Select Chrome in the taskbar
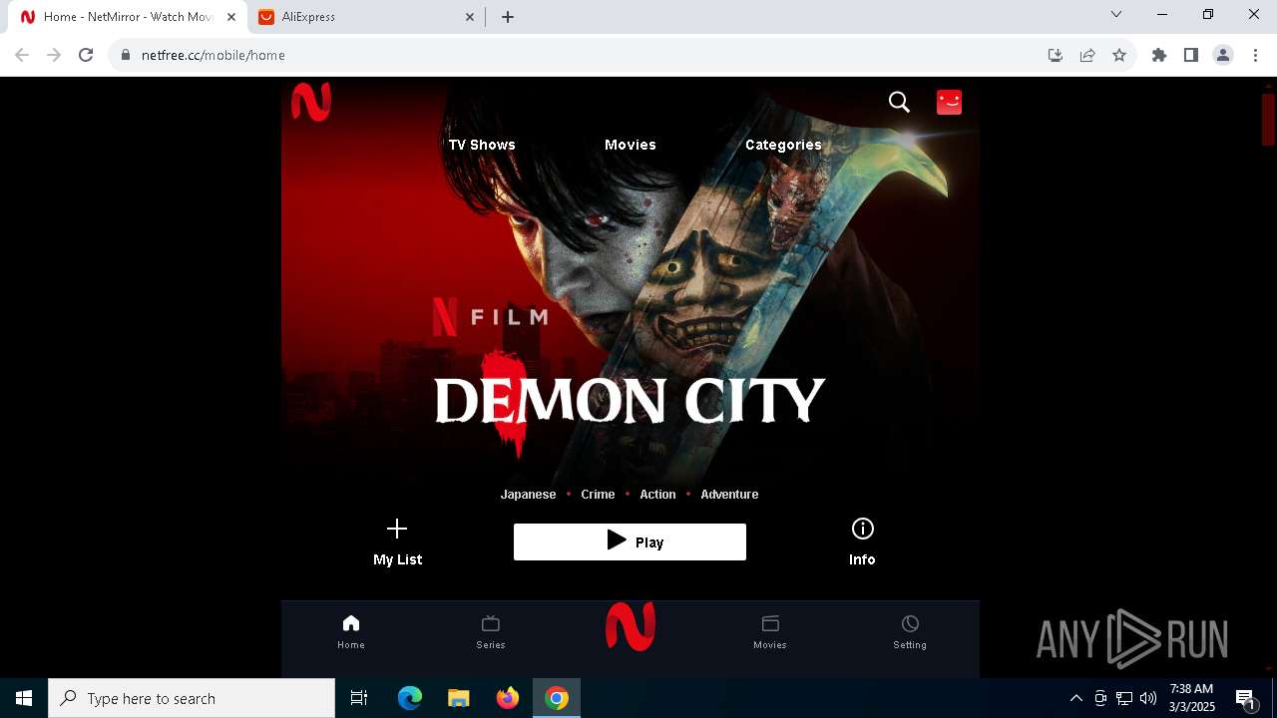Screen dimensions: 1277x718 pyautogui.click(x=557, y=698)
